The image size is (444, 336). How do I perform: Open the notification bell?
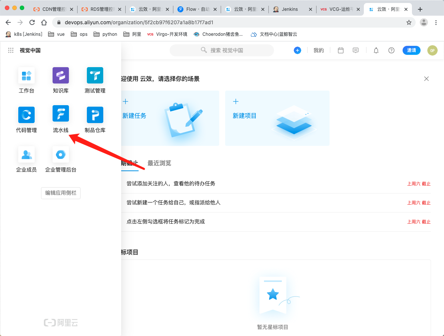point(376,50)
